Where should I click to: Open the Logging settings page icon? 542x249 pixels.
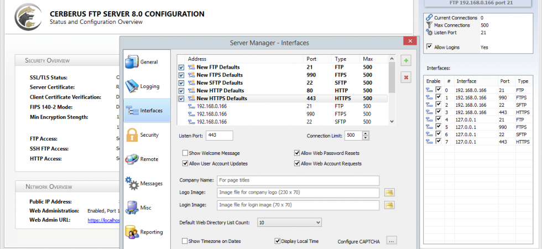[x=132, y=86]
